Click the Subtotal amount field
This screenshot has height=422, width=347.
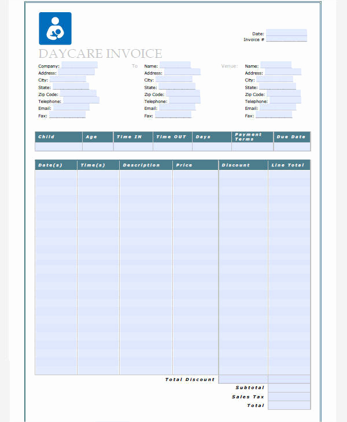coord(289,388)
